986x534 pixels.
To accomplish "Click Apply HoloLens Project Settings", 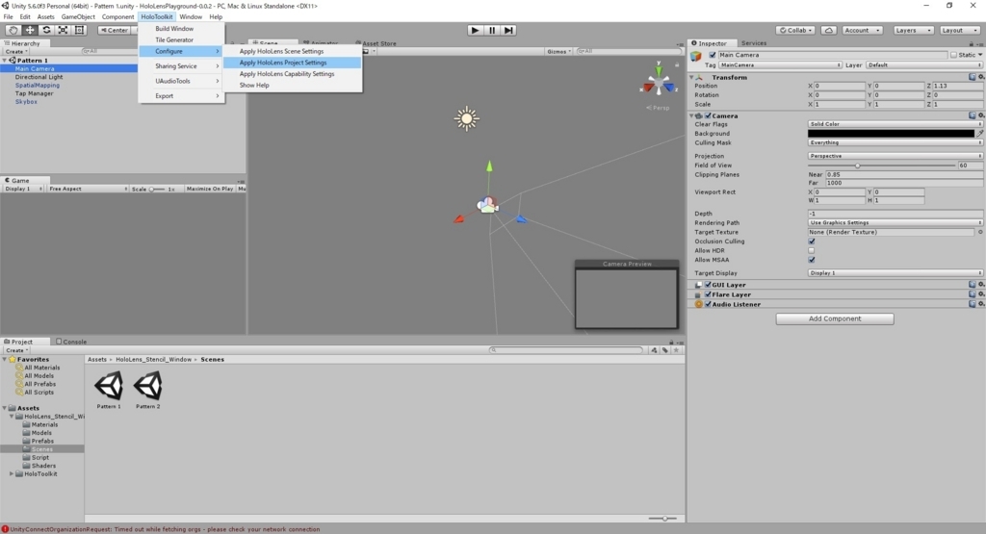I will (x=293, y=63).
